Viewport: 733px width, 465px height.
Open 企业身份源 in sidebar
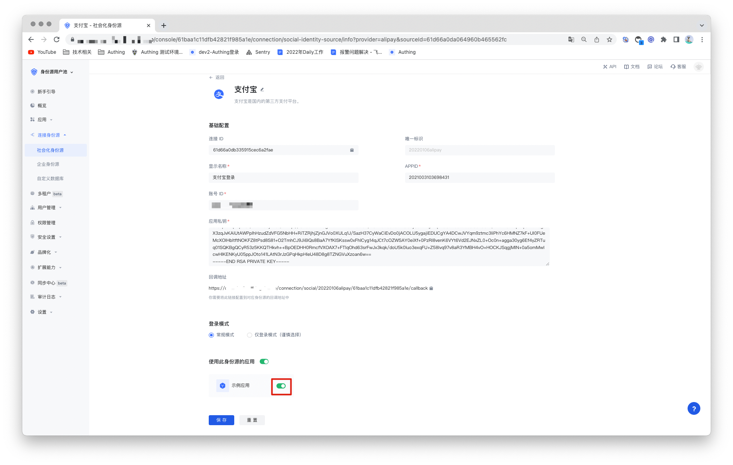[x=48, y=164]
